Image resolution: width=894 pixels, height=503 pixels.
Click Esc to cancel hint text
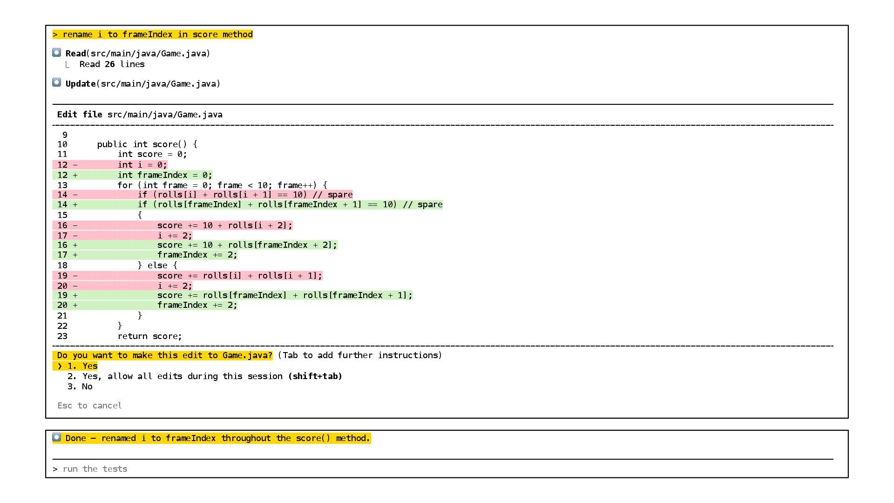pyautogui.click(x=89, y=406)
